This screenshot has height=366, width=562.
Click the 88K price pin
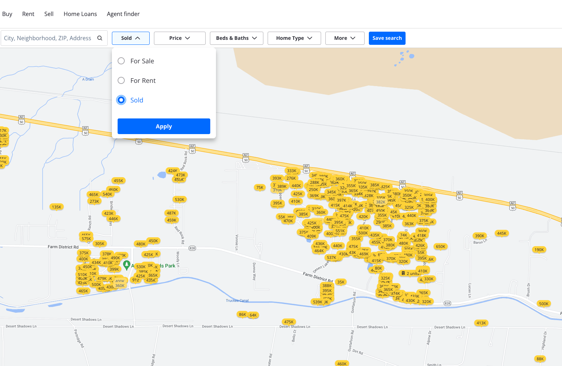click(540, 359)
